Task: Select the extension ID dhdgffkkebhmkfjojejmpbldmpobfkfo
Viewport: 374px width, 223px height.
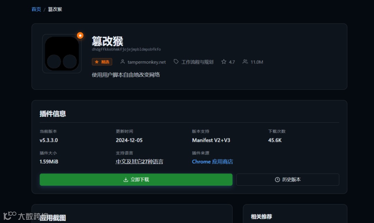Action: pyautogui.click(x=126, y=49)
